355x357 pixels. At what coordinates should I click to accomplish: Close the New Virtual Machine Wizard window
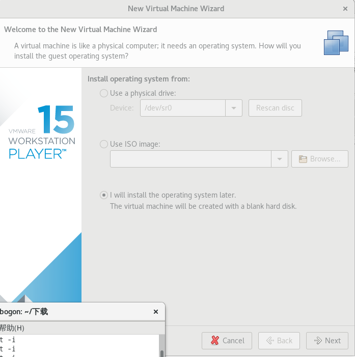[x=345, y=9]
